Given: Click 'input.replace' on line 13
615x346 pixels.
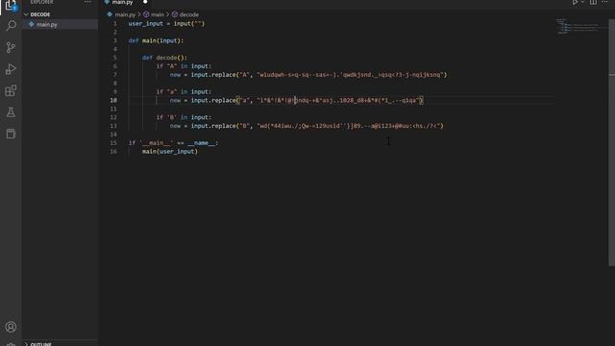Looking at the screenshot, I should (213, 126).
